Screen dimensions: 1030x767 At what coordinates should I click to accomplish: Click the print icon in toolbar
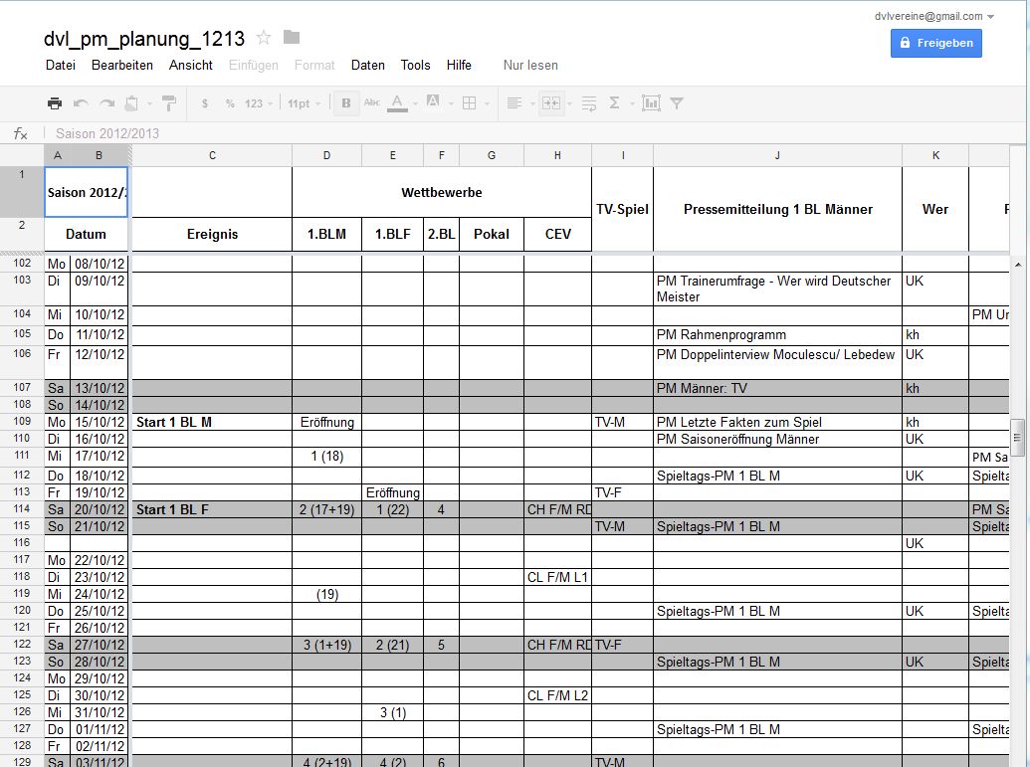(x=55, y=102)
